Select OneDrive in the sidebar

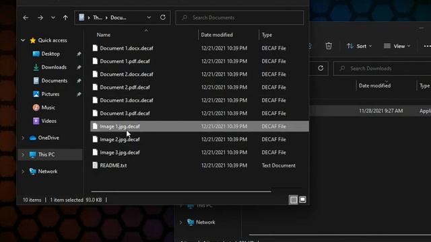48,138
